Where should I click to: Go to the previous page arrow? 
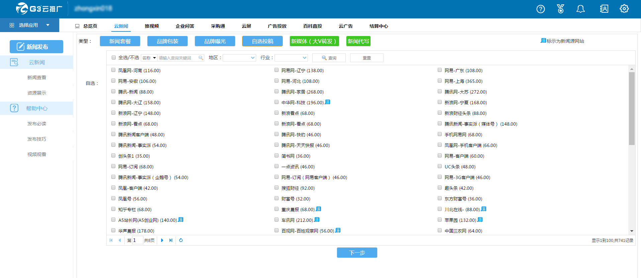tap(119, 240)
